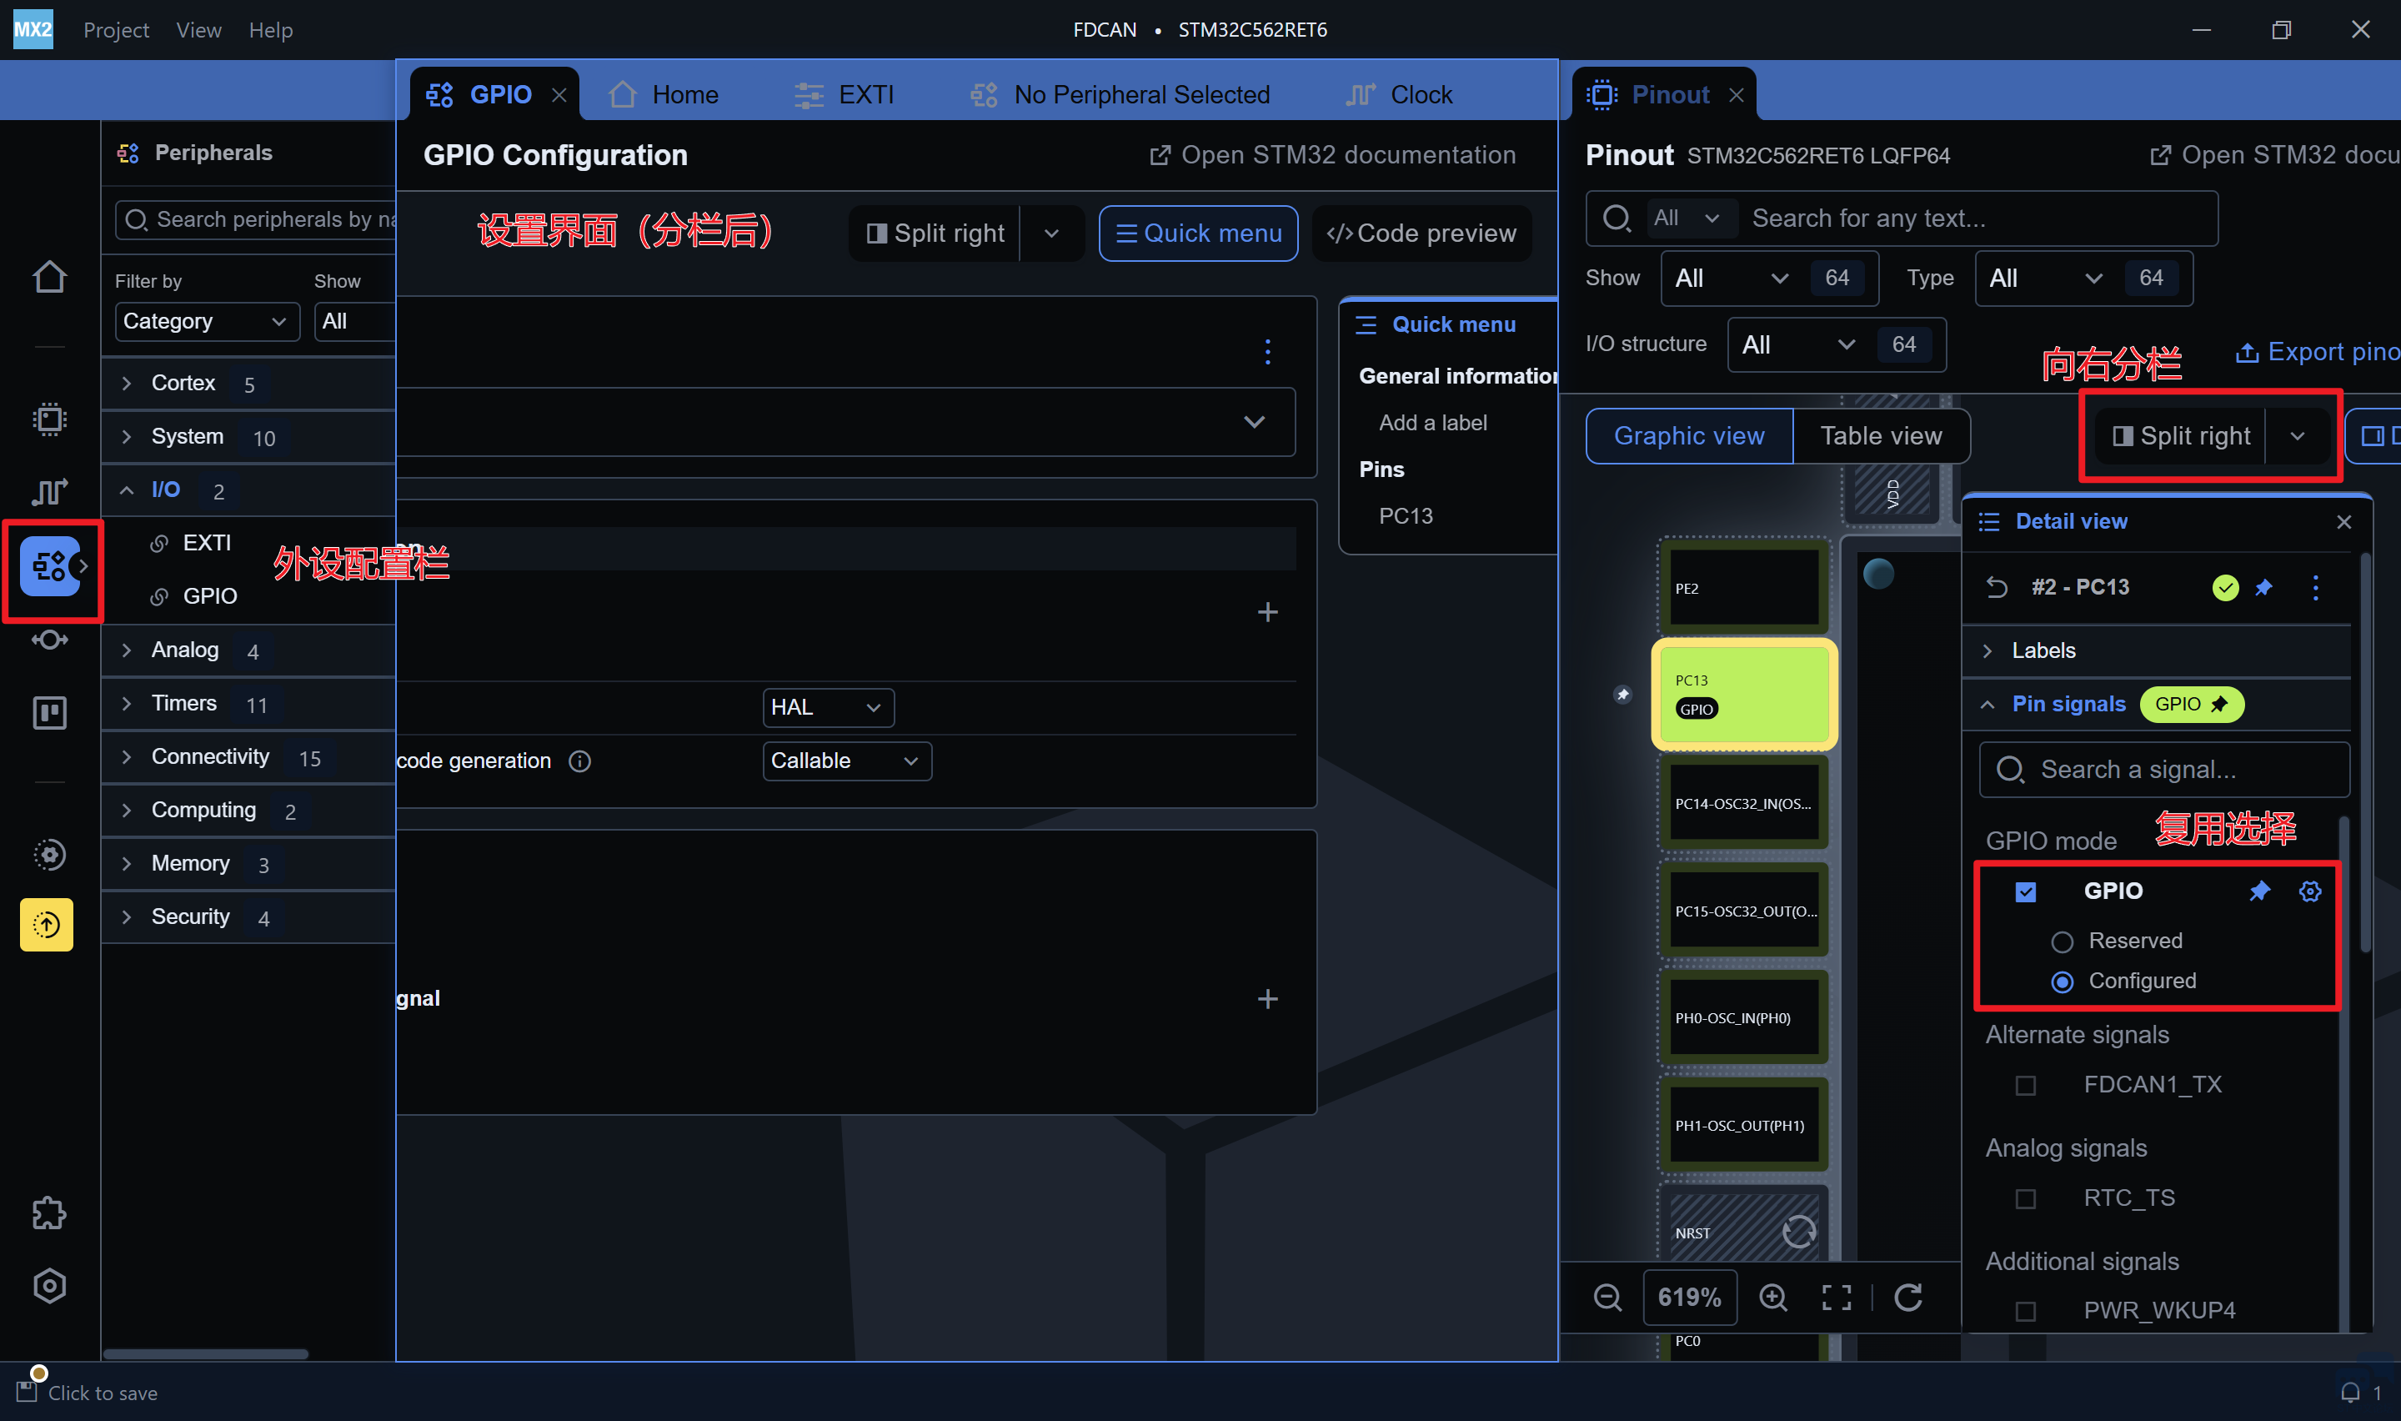This screenshot has width=2401, height=1421.
Task: Click the pin icon on the GPIO mode row
Action: pyautogui.click(x=2259, y=891)
